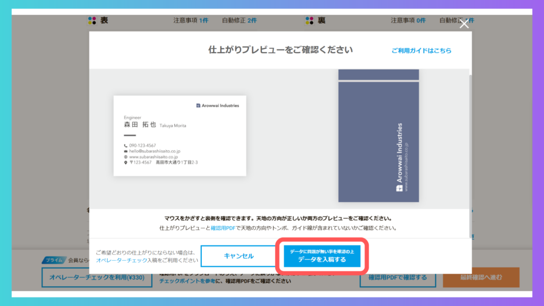This screenshot has width=544, height=306.
Task: Click the blue back side card preview
Action: pos(378,141)
